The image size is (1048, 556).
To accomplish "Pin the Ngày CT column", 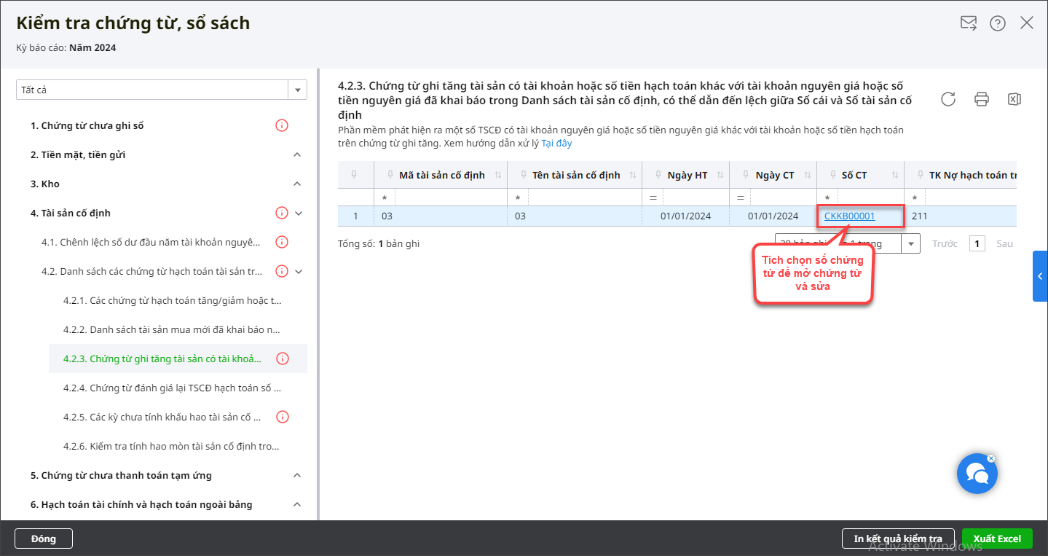I will click(745, 175).
